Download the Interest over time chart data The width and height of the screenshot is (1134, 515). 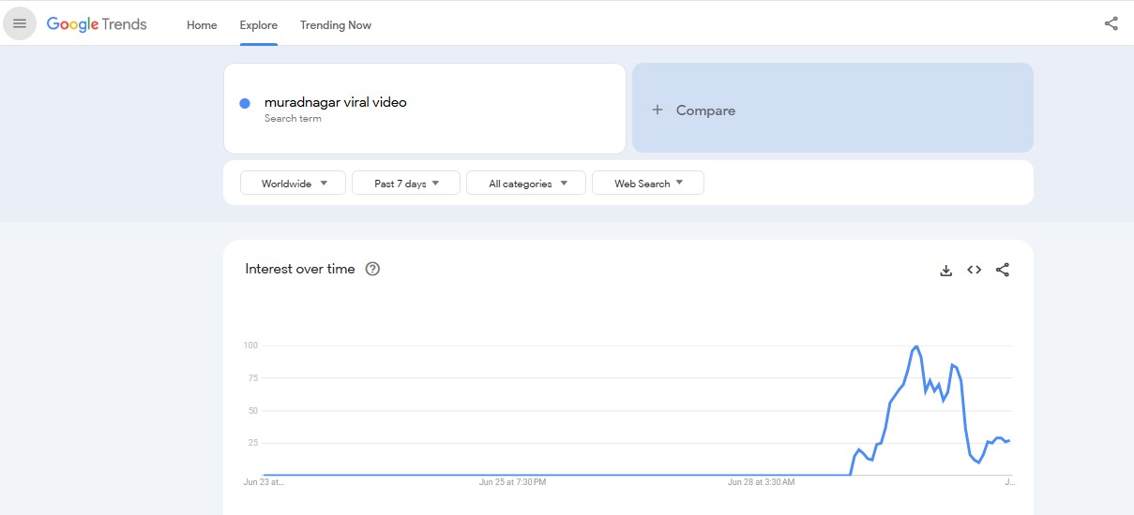946,271
